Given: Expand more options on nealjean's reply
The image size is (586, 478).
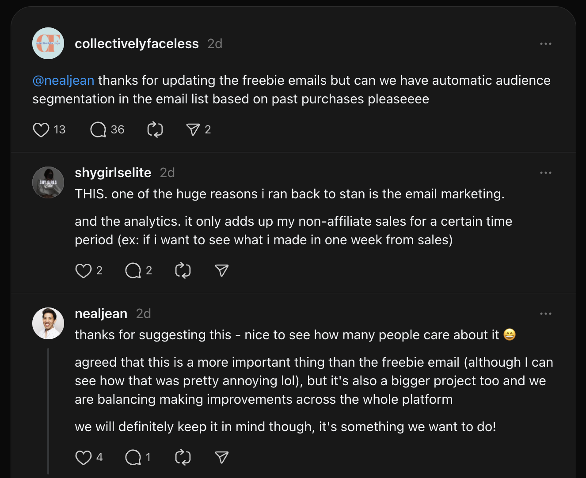Looking at the screenshot, I should [x=546, y=314].
